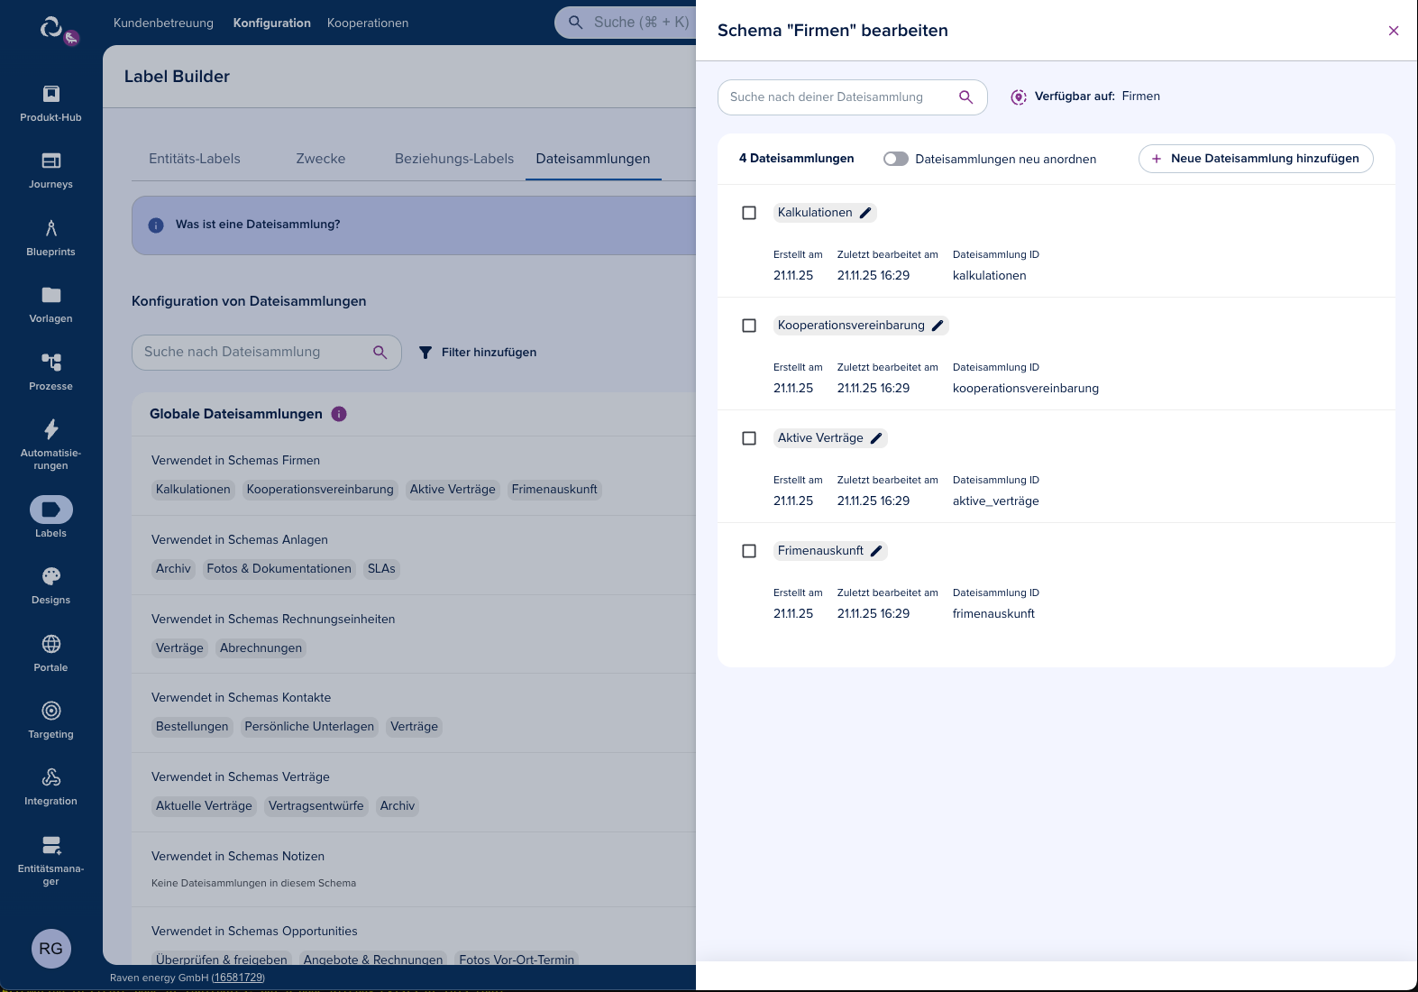Click the pencil icon next to Kalkulationen
This screenshot has height=992, width=1418.
tap(865, 213)
